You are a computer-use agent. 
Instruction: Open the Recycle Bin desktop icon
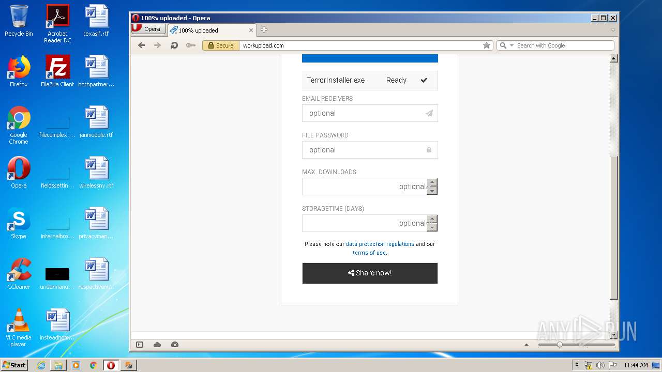(x=19, y=21)
